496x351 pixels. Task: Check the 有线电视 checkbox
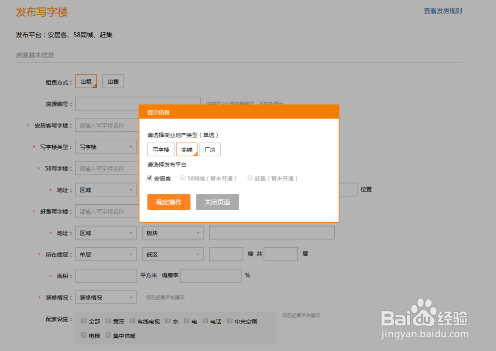132,321
